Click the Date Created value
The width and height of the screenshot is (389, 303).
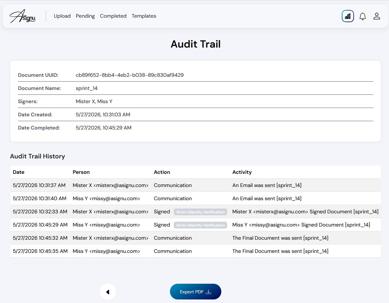click(103, 114)
